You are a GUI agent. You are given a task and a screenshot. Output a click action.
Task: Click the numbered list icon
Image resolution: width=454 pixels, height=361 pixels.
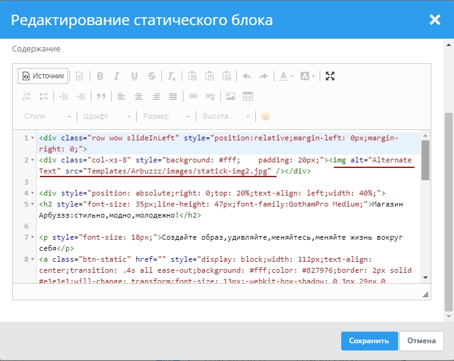(26, 96)
